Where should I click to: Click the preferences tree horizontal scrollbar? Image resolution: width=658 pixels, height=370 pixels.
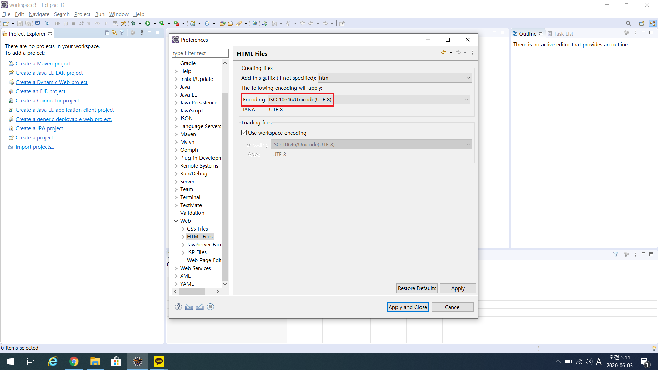pyautogui.click(x=192, y=291)
